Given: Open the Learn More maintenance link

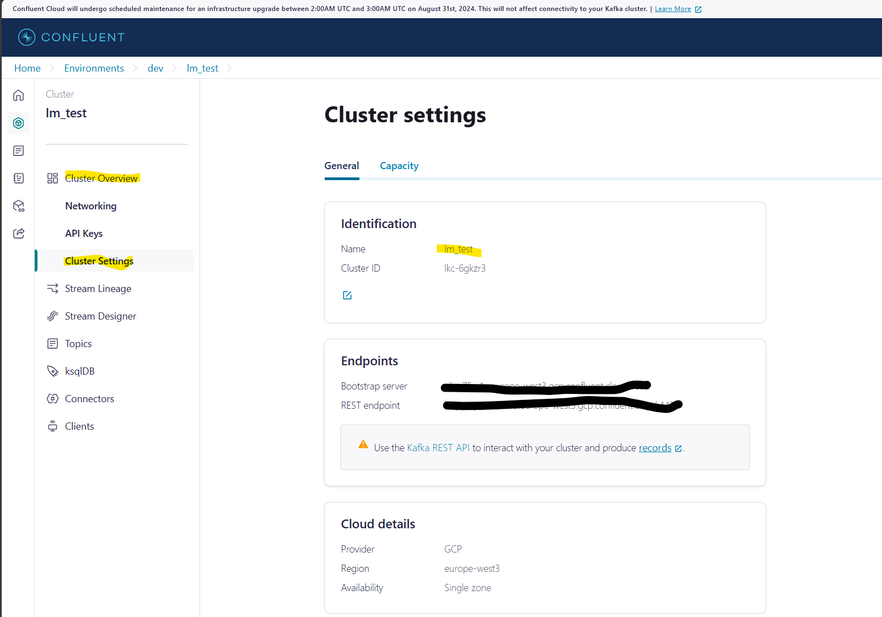Looking at the screenshot, I should click(x=673, y=9).
